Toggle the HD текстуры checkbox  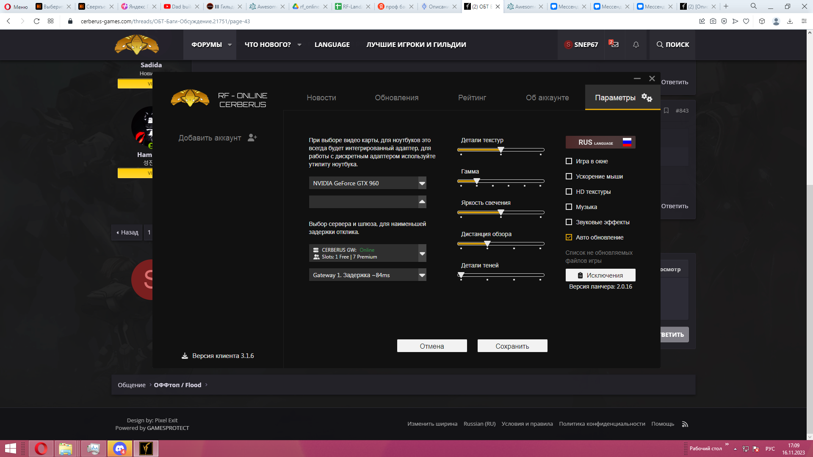point(569,192)
